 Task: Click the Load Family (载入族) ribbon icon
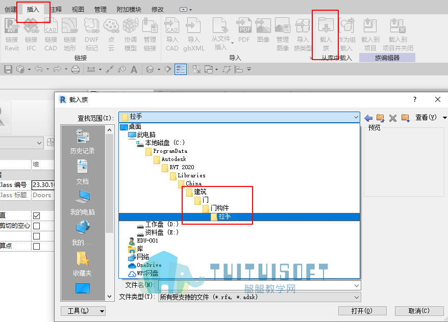click(x=326, y=34)
